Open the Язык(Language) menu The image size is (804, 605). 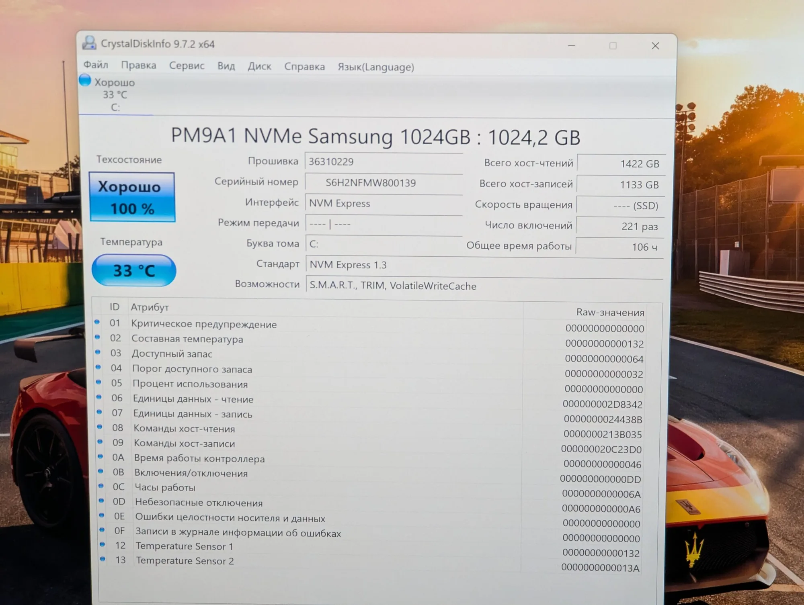(x=376, y=67)
